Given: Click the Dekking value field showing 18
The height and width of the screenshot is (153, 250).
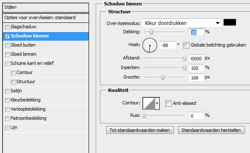Looking at the screenshot, I should [196, 32].
